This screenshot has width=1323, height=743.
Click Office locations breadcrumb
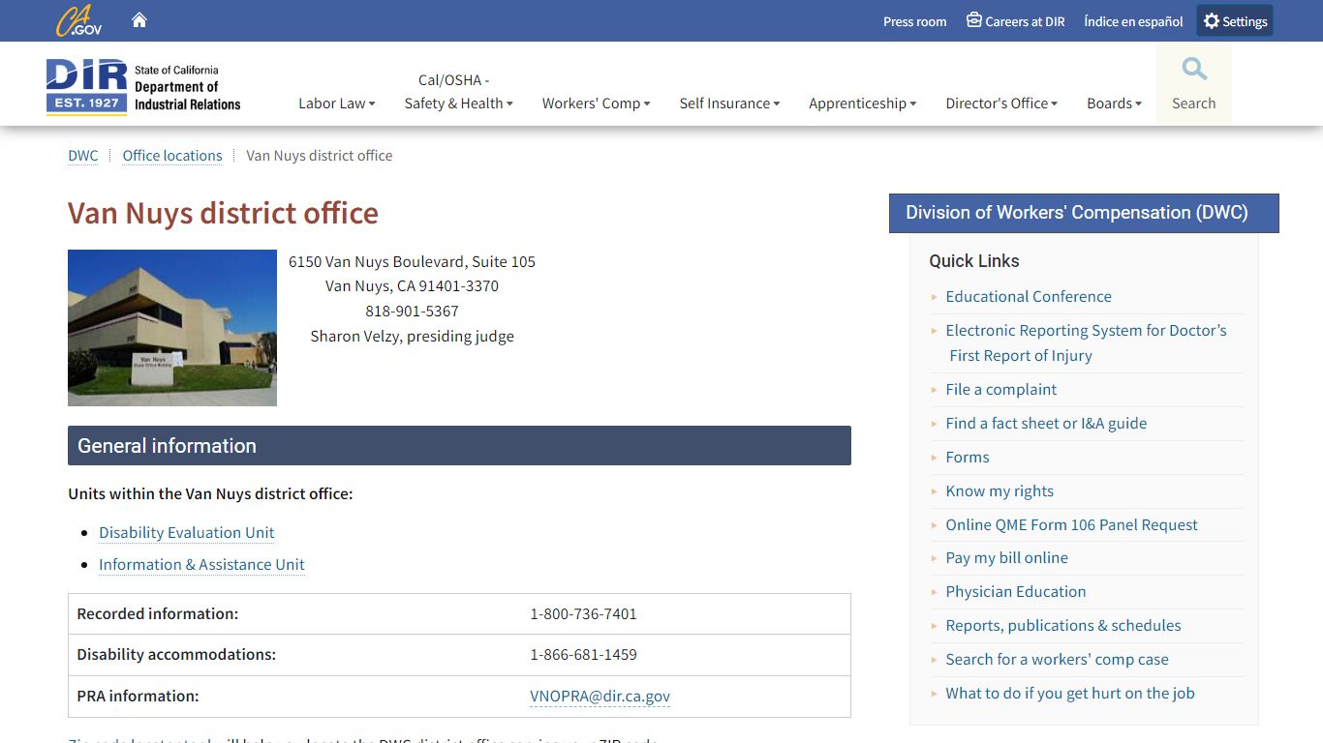[172, 156]
